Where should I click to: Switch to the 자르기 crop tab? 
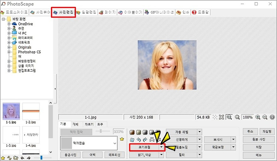(89, 124)
